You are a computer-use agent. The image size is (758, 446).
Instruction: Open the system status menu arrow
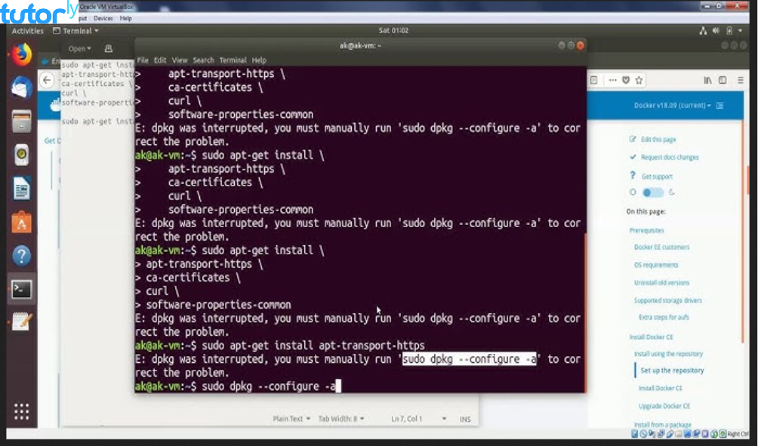point(740,31)
